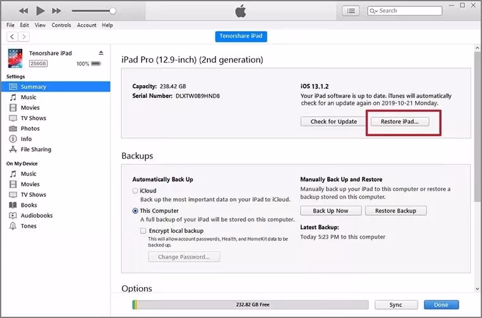The width and height of the screenshot is (482, 318).
Task: Click the Back Up Now button
Action: [331, 211]
